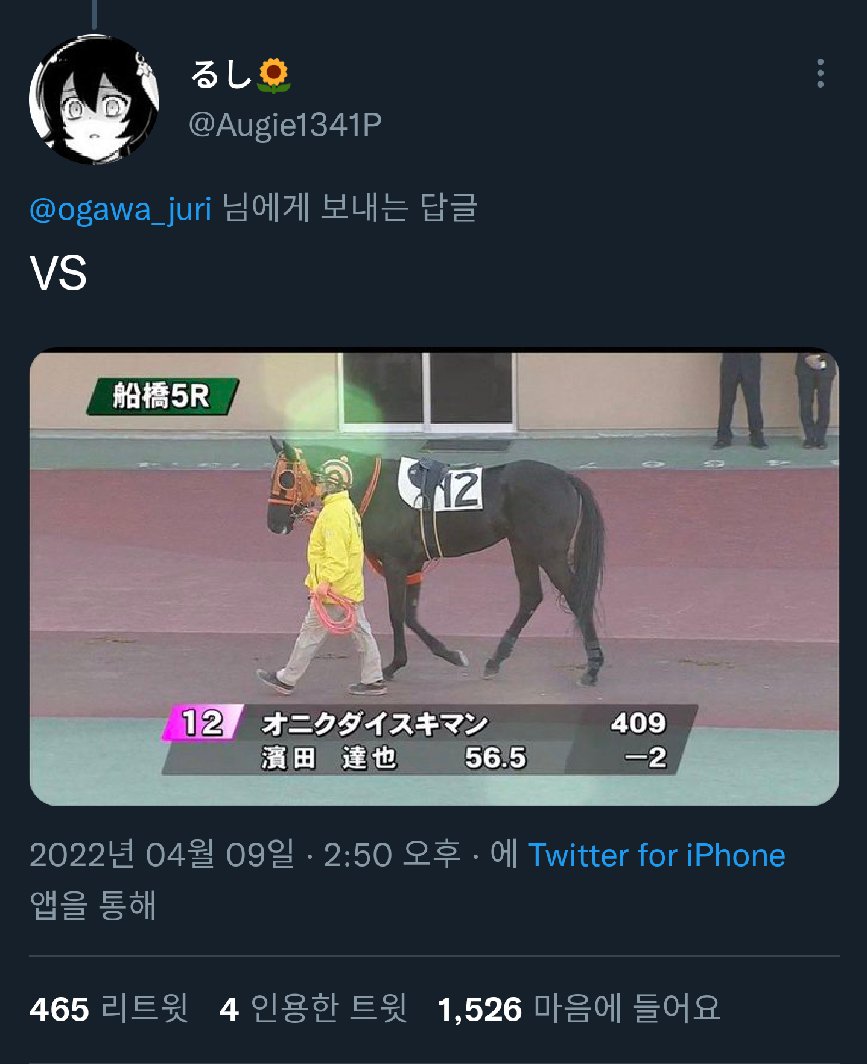Image resolution: width=867 pixels, height=1064 pixels.
Task: Click the pink number 12 badge
Action: click(203, 722)
